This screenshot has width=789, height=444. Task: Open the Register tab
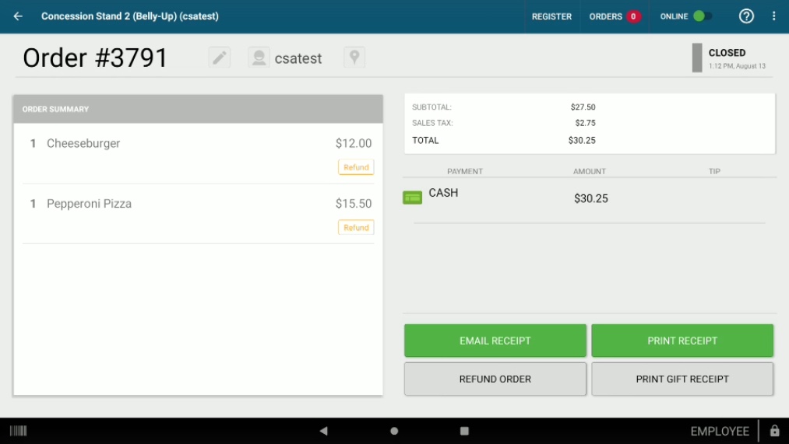tap(551, 16)
